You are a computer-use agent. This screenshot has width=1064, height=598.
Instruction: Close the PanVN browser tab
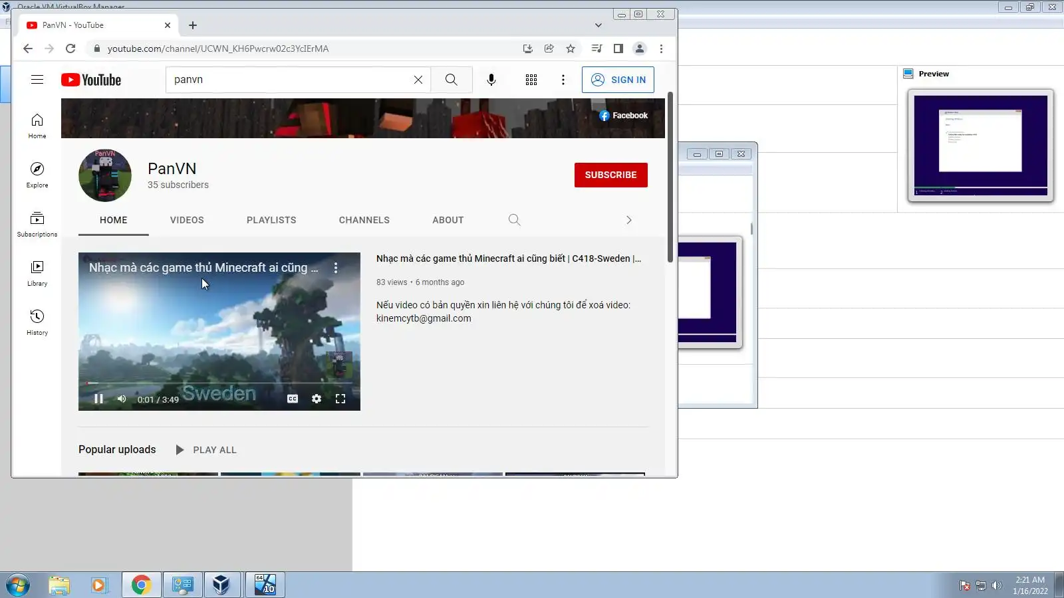[x=168, y=25]
